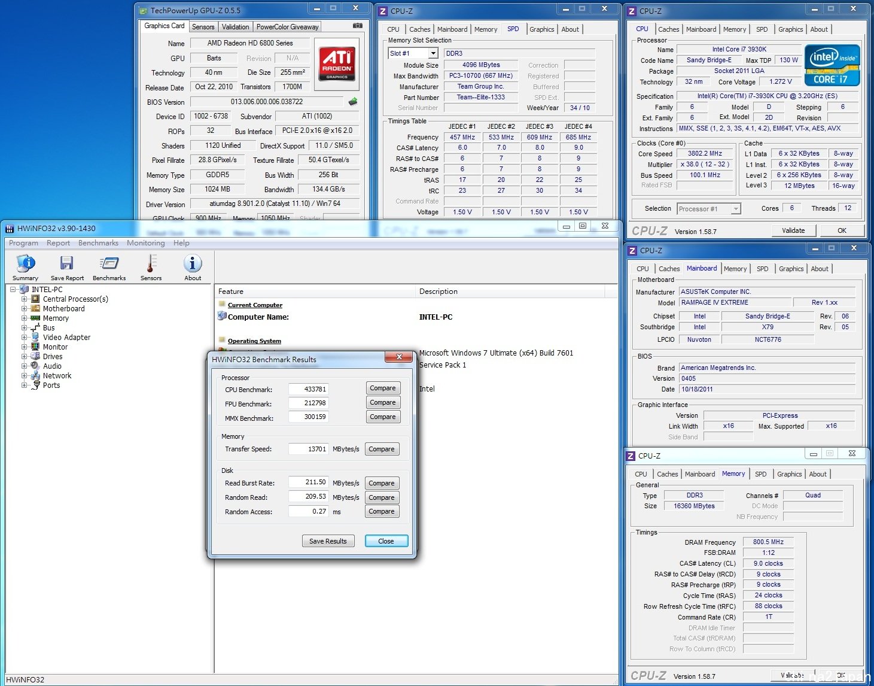
Task: Click the Central Processor(s) tree icon
Action: pyautogui.click(x=35, y=299)
